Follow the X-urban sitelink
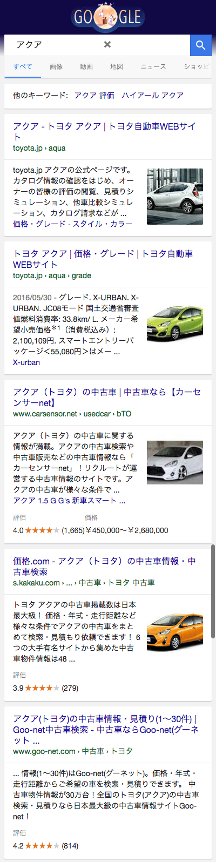 point(26,362)
